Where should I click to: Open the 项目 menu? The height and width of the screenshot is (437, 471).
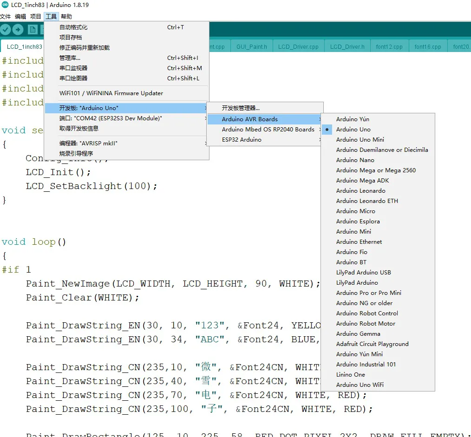tap(35, 17)
